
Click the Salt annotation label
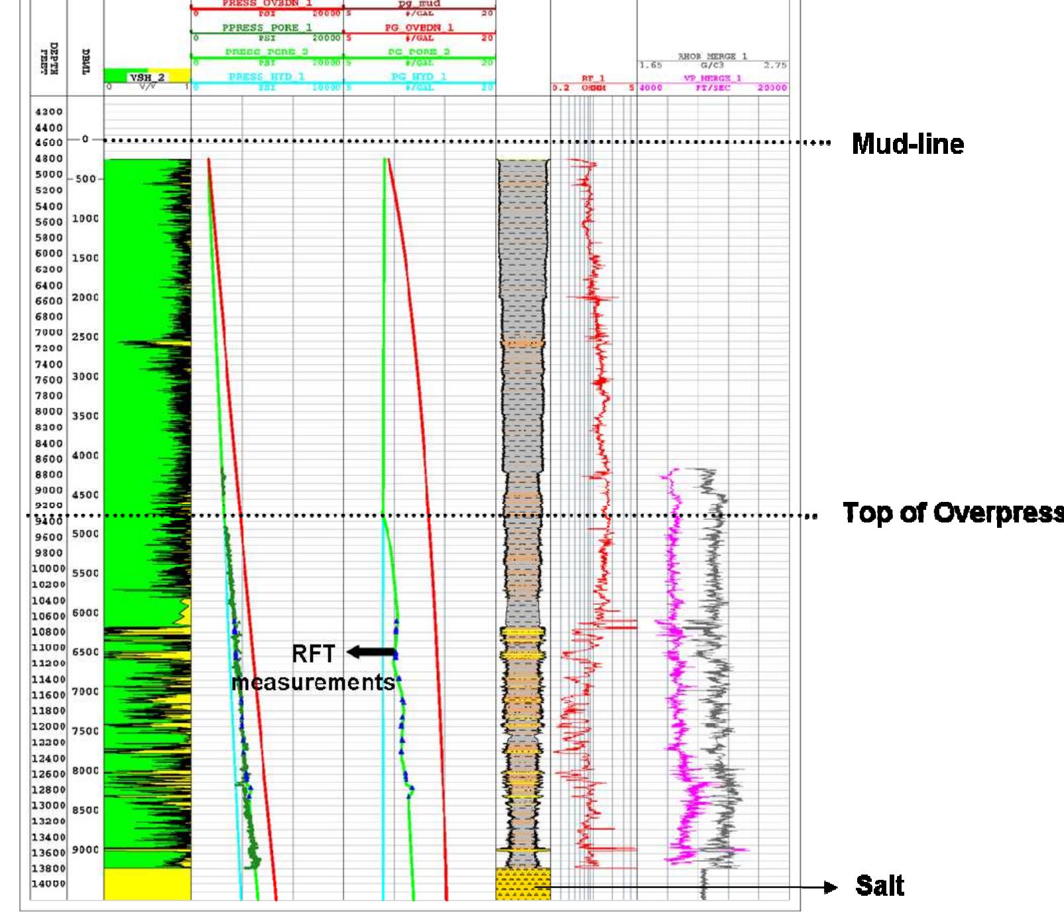click(x=880, y=886)
